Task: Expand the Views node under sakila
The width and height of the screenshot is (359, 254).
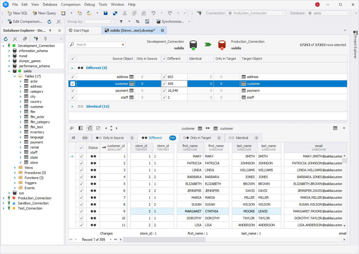Action: click(14, 167)
